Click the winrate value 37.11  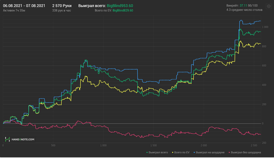pos(243,5)
